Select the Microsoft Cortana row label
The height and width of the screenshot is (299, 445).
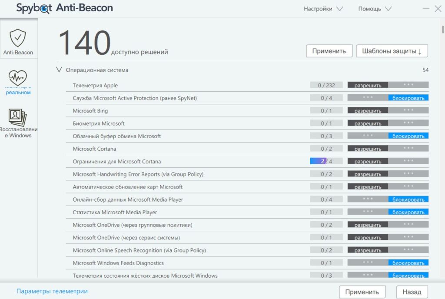click(x=94, y=149)
